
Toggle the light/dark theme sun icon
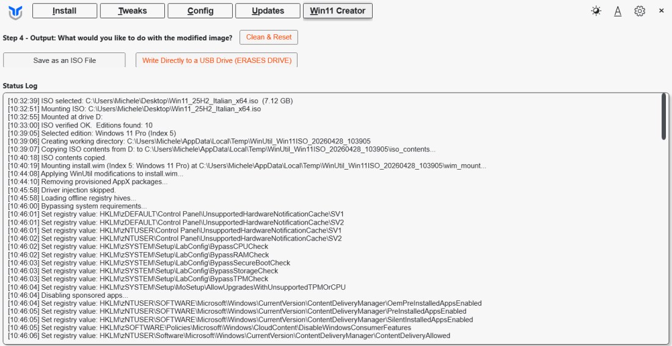[596, 11]
